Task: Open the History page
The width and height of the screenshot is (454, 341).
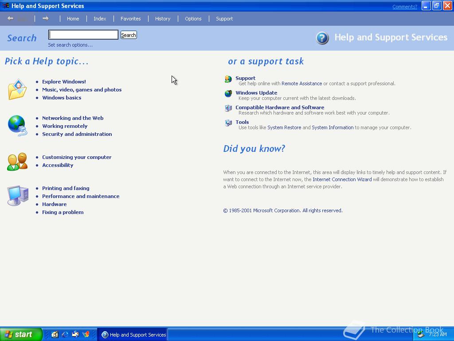Action: (163, 19)
